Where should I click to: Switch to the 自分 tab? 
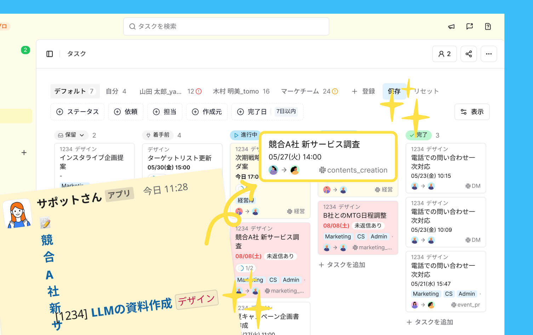tap(116, 91)
